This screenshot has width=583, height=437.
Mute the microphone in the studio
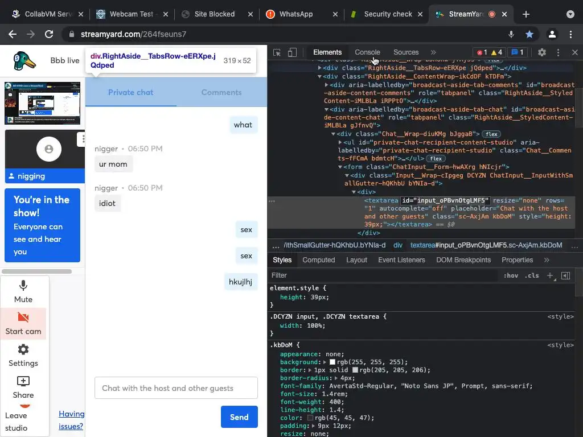(x=23, y=292)
